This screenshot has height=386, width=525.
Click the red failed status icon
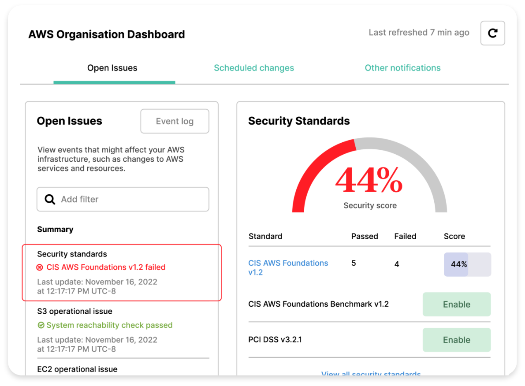pyautogui.click(x=40, y=267)
